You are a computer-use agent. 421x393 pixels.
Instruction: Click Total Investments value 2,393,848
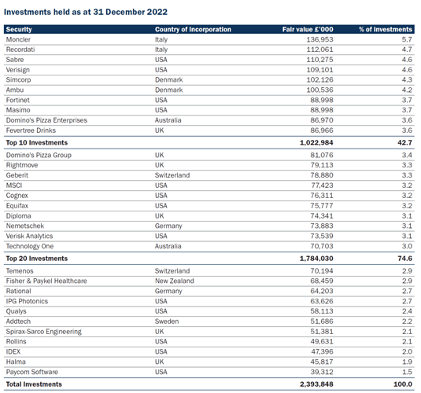316,384
